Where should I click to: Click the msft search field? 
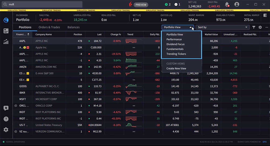coord(42,4)
